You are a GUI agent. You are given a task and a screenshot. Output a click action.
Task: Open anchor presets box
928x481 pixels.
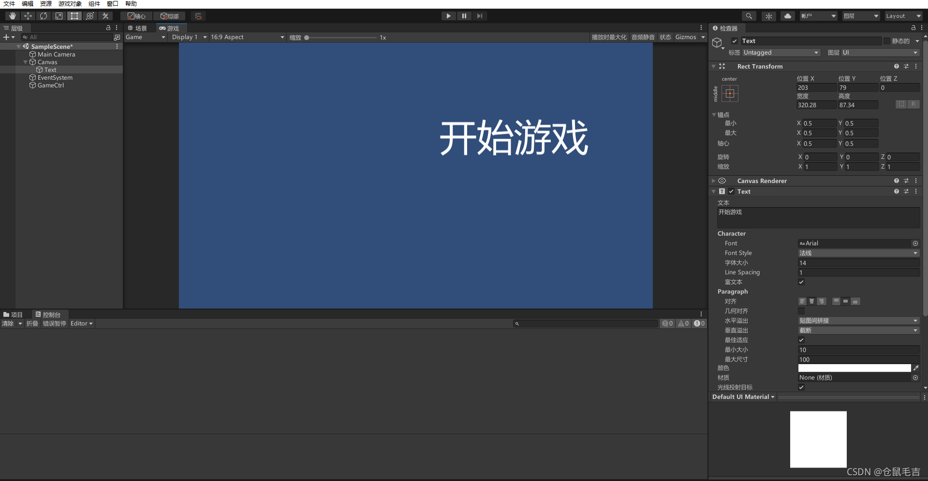pyautogui.click(x=730, y=93)
